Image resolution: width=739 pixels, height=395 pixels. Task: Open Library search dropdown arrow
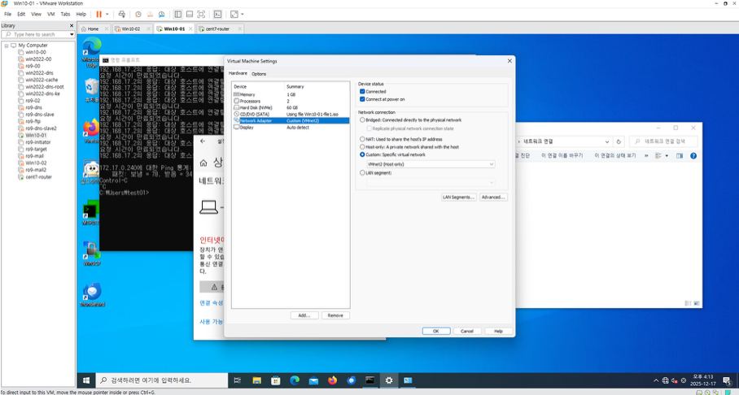(72, 34)
